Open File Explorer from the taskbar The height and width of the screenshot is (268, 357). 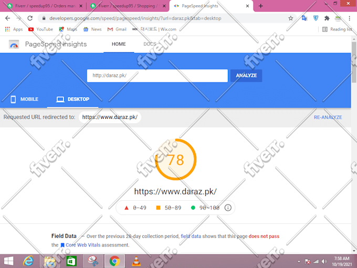coord(50,261)
